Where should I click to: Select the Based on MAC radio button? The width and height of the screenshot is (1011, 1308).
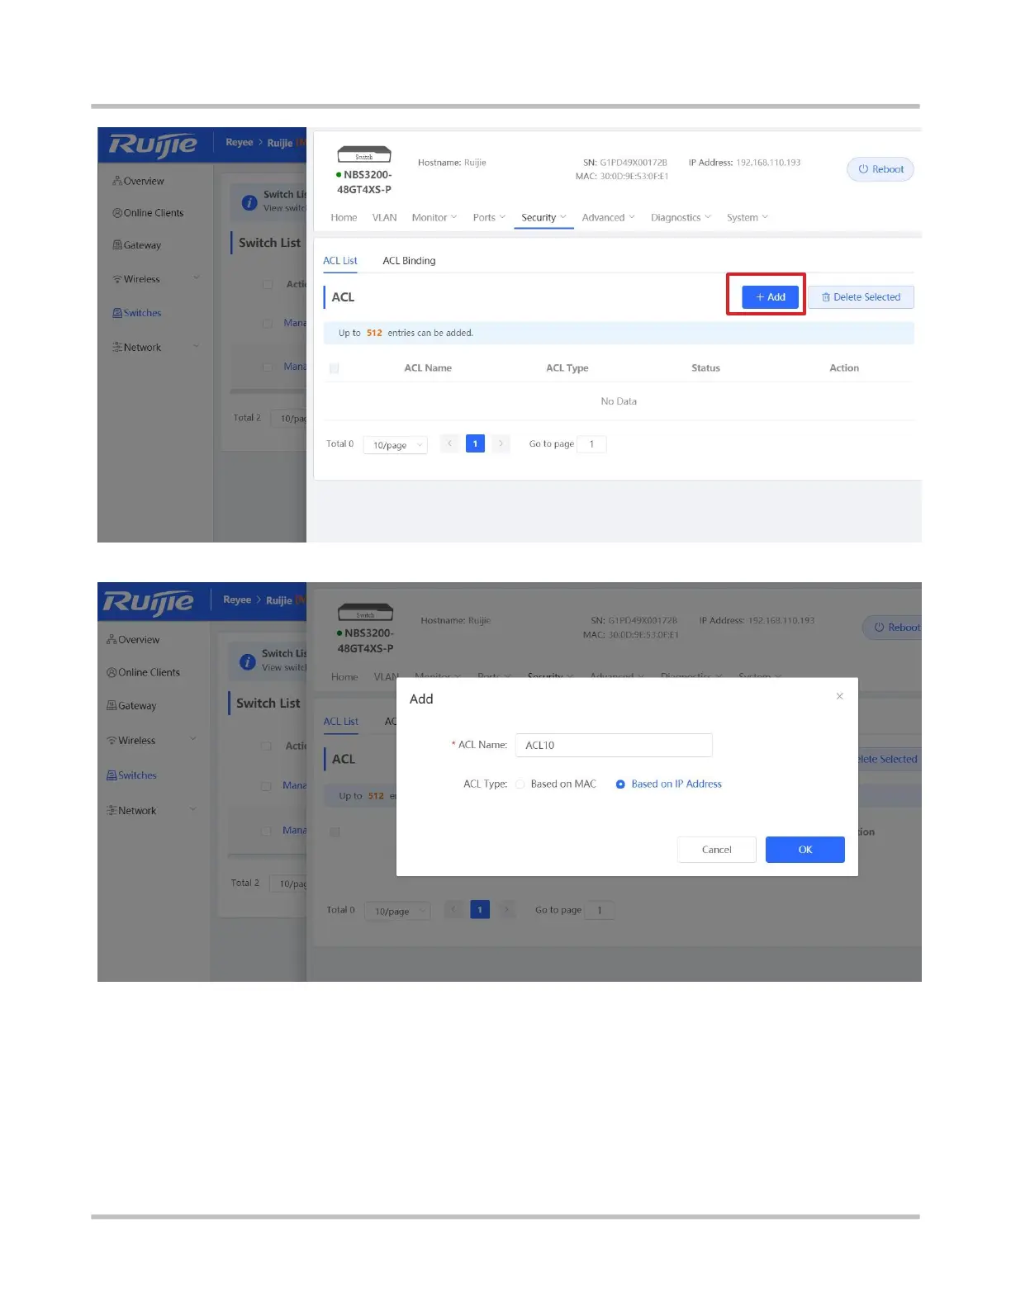tap(520, 784)
